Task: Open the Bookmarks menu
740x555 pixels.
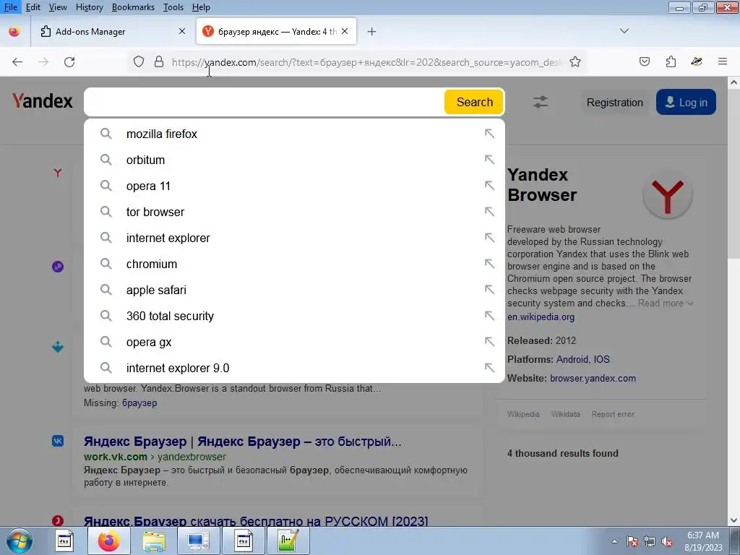Action: (x=133, y=7)
